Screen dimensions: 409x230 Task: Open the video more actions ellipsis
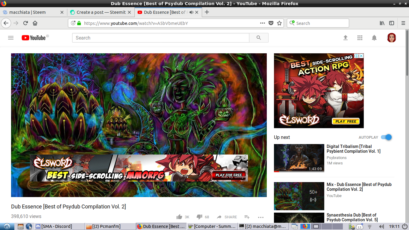(261, 217)
